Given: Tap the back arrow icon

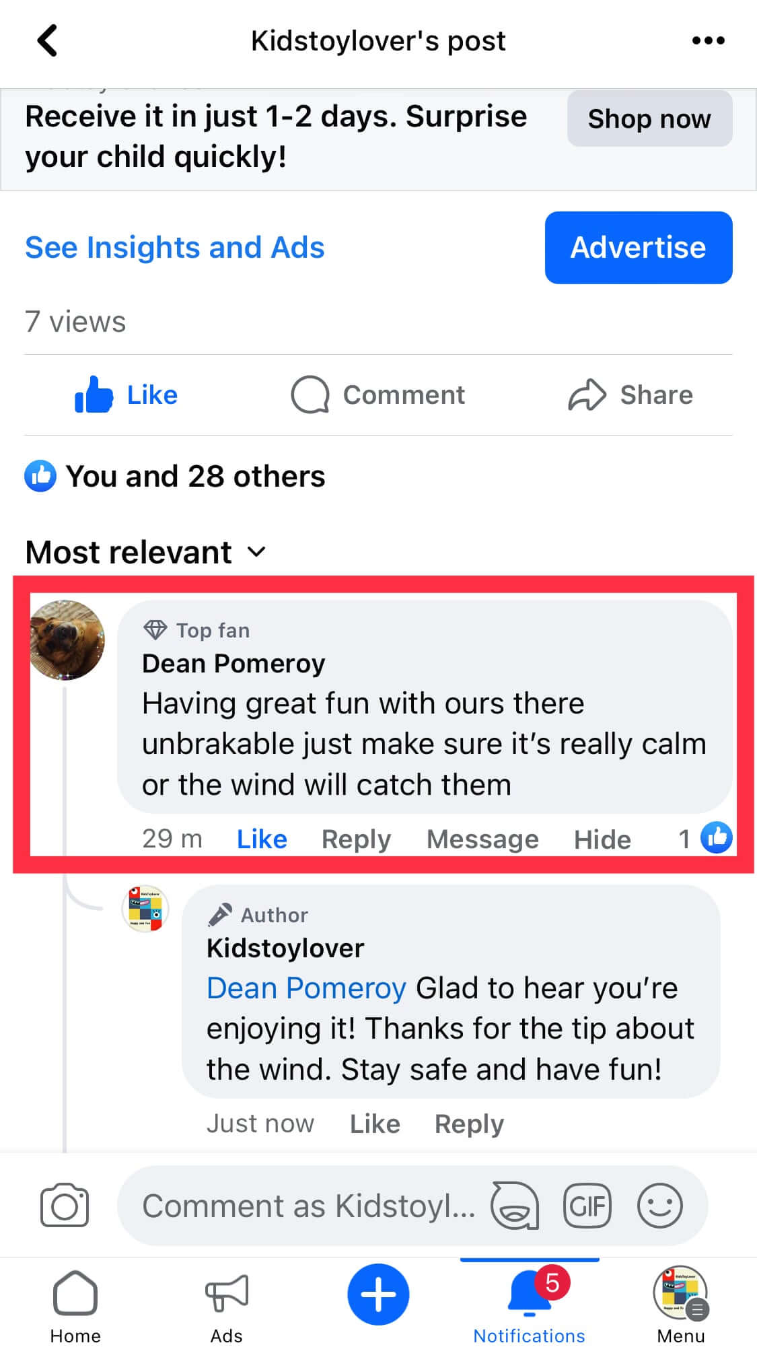Looking at the screenshot, I should (x=47, y=40).
